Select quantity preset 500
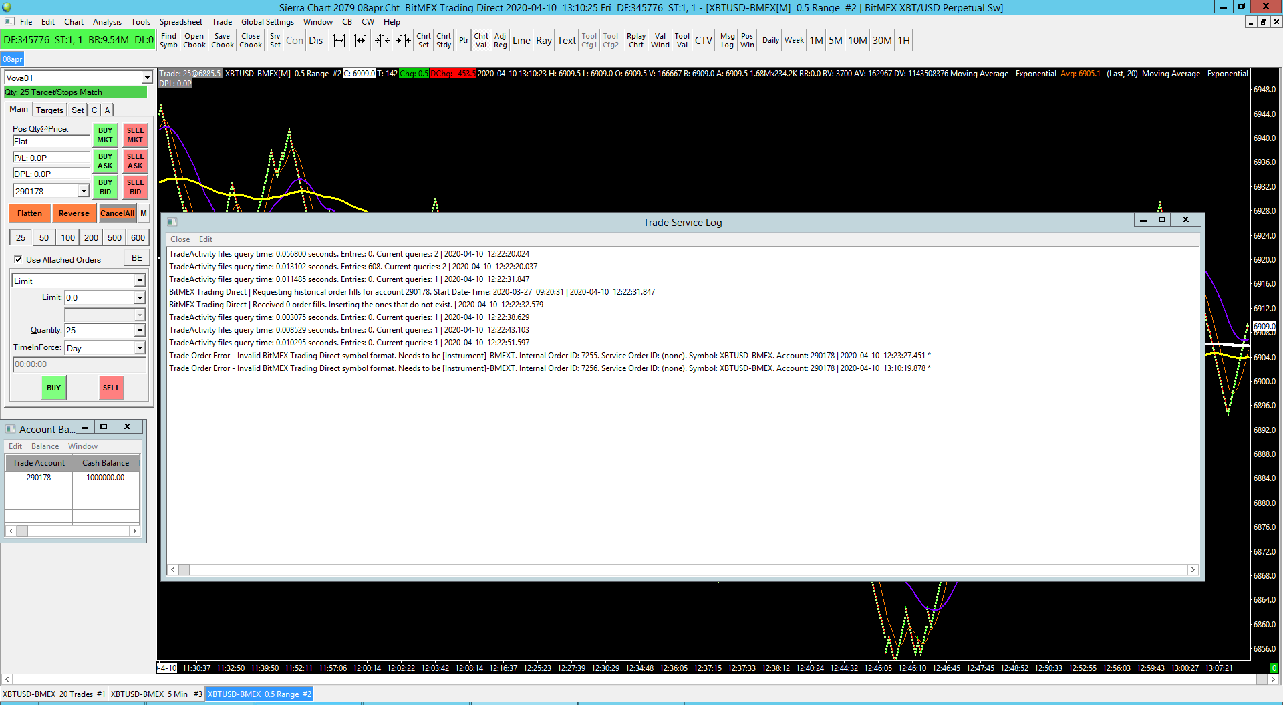 115,238
